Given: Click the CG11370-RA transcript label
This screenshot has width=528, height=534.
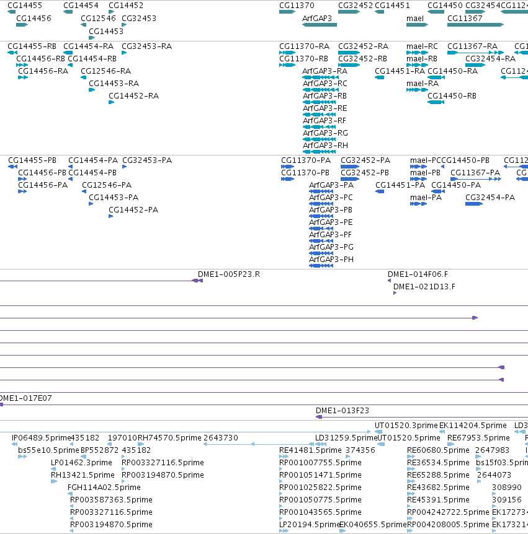Looking at the screenshot, I should 304,46.
